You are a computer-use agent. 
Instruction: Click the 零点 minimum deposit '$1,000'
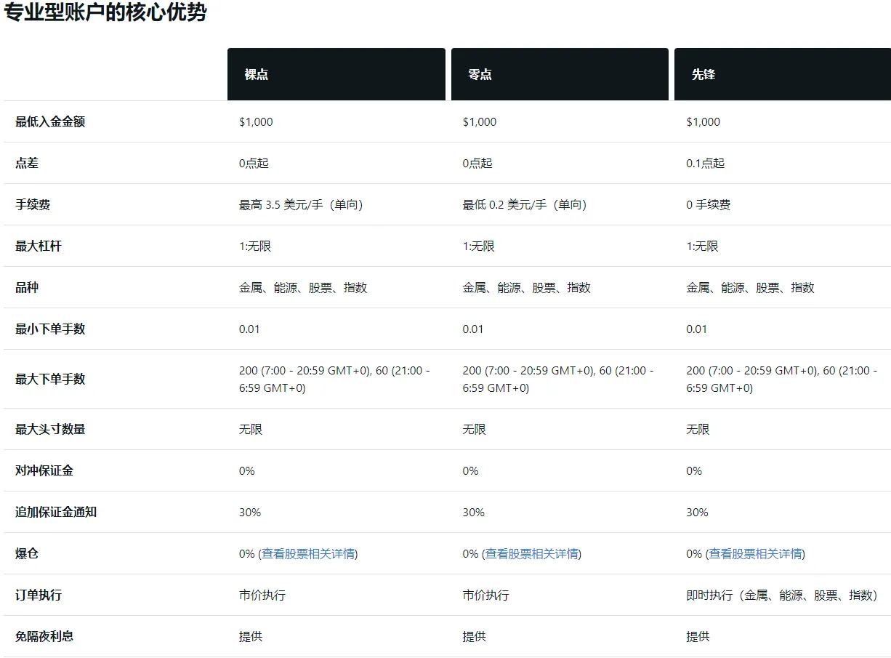pyautogui.click(x=480, y=121)
